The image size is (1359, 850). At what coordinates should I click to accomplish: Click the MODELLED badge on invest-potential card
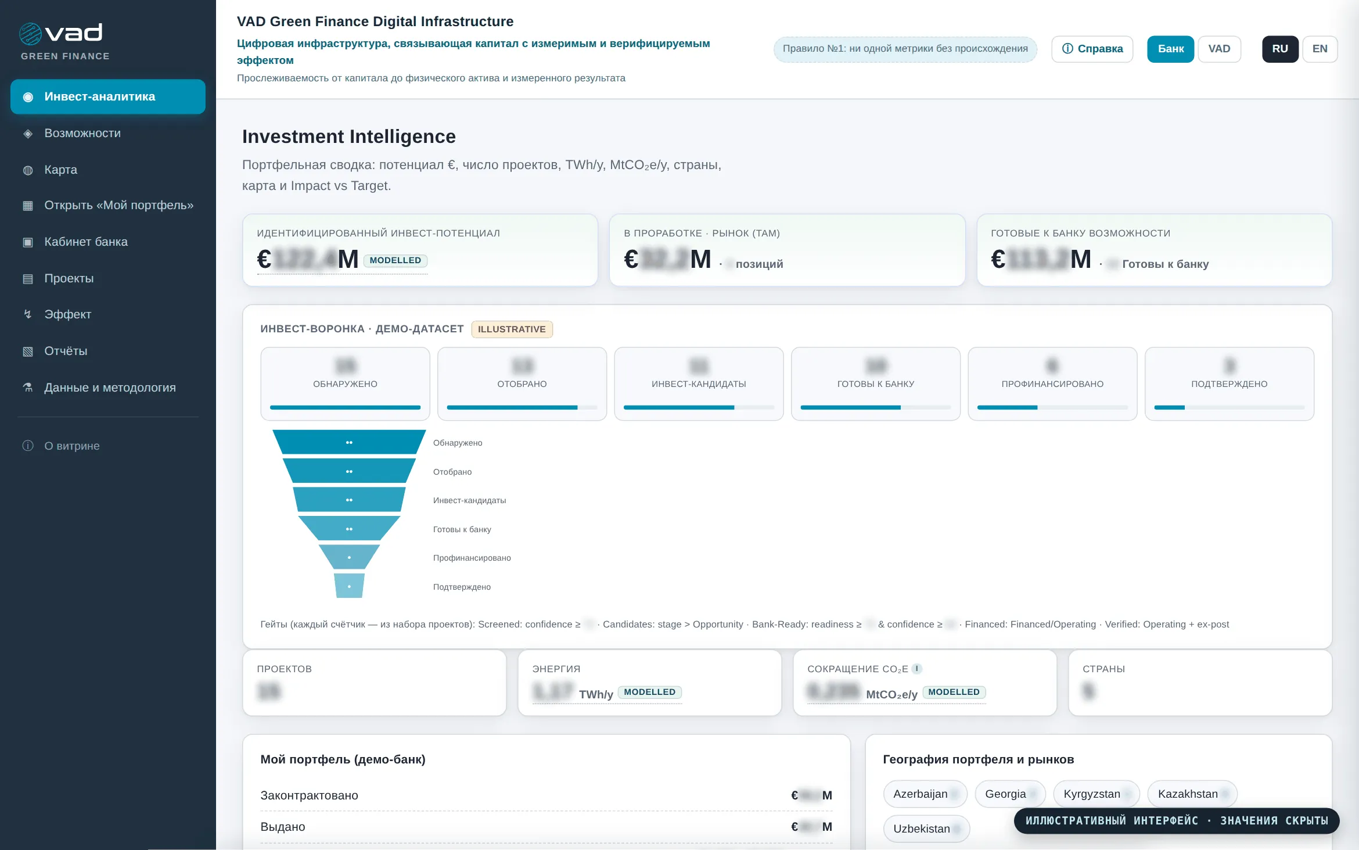[396, 260]
